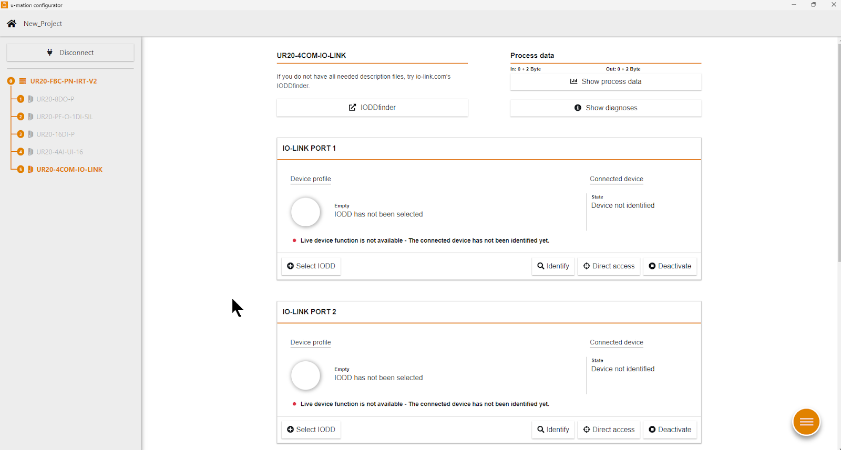Click Direct access for IO-Link Port 2

tap(609, 430)
